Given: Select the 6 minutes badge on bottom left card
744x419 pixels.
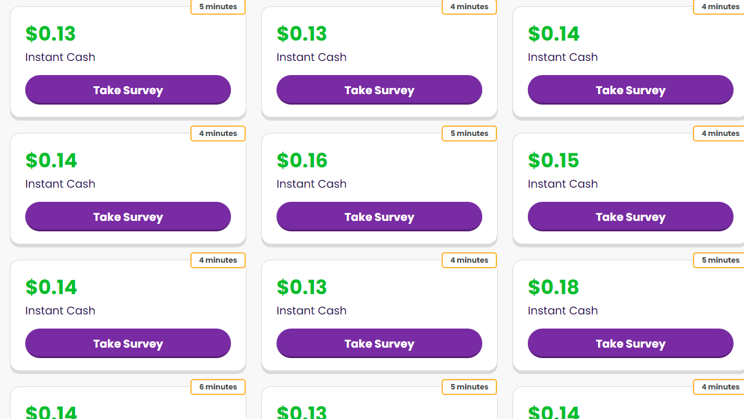Looking at the screenshot, I should pos(217,387).
